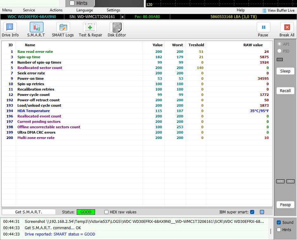Click the Treshold column header
Viewport: 297px width, 240px height.
click(196, 45)
